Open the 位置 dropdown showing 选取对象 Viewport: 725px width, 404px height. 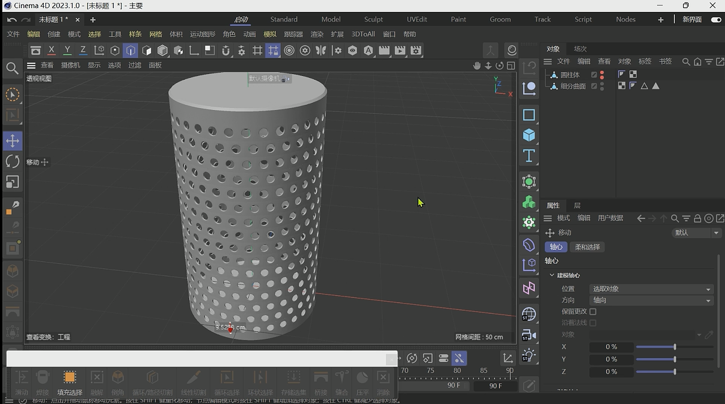[650, 289]
